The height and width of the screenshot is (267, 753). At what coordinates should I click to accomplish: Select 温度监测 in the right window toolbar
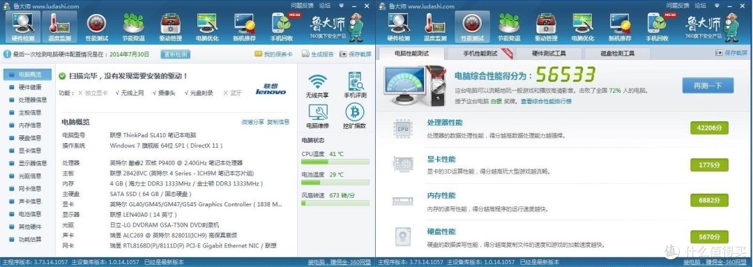pos(436,27)
